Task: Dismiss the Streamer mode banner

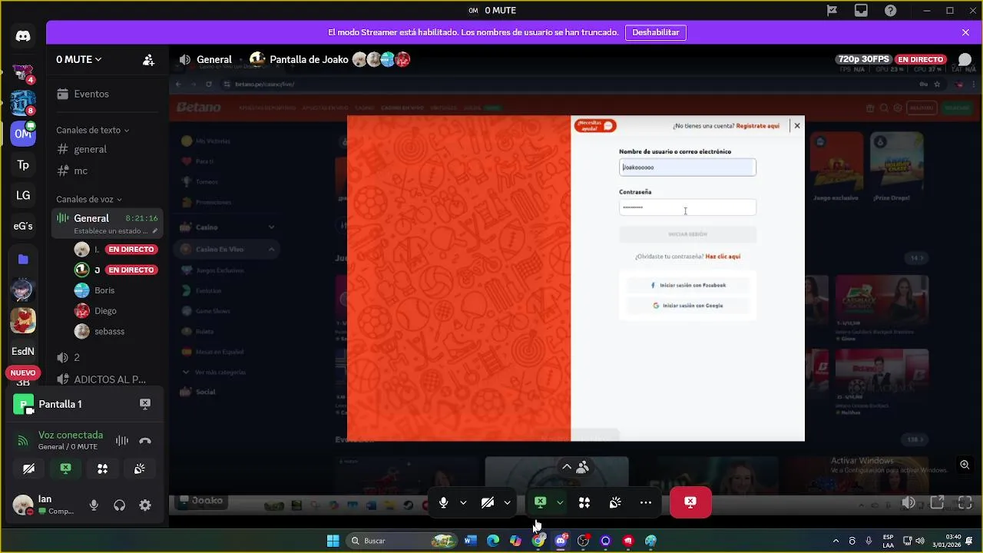Action: pos(965,32)
